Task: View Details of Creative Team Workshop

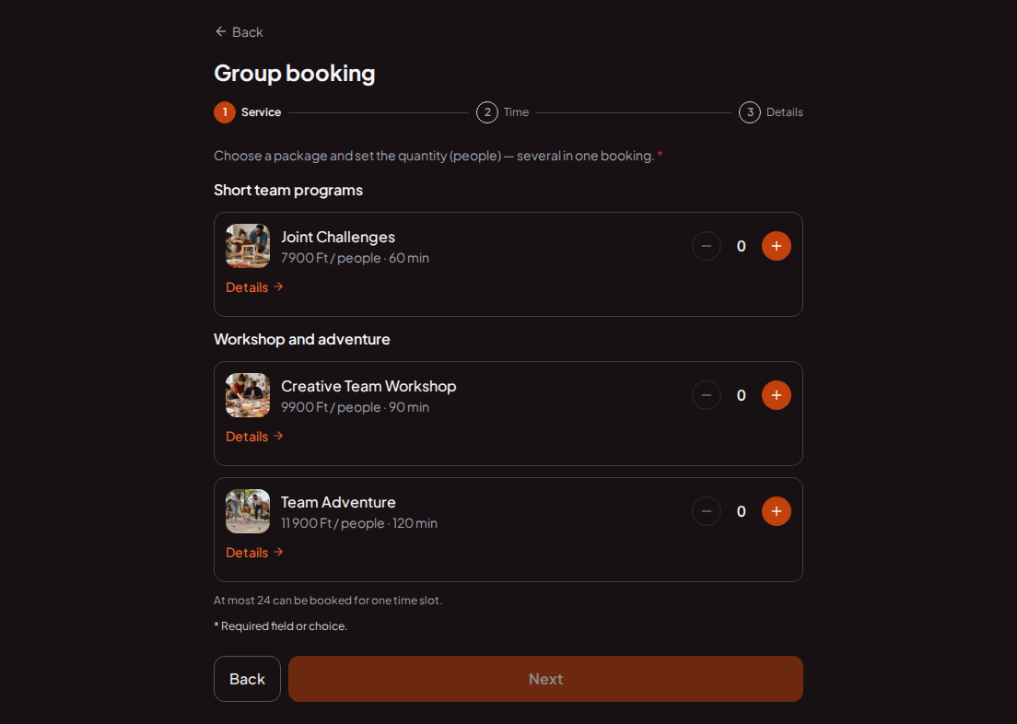Action: tap(254, 436)
